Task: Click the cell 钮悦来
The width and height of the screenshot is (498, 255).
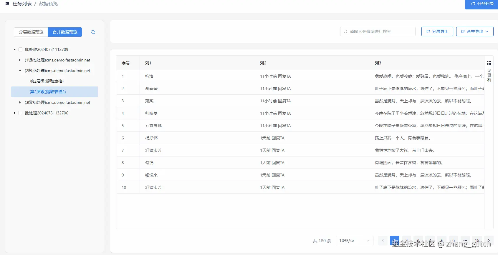Action: [151, 175]
